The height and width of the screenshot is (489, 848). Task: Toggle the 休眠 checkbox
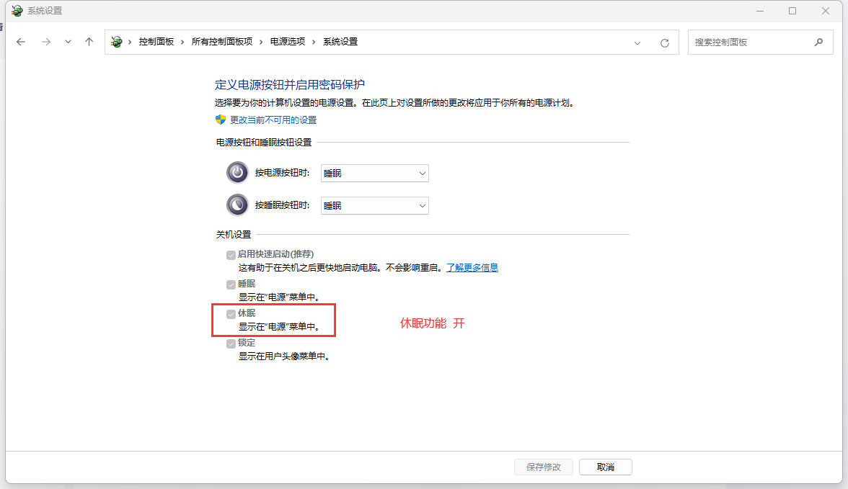pos(231,314)
